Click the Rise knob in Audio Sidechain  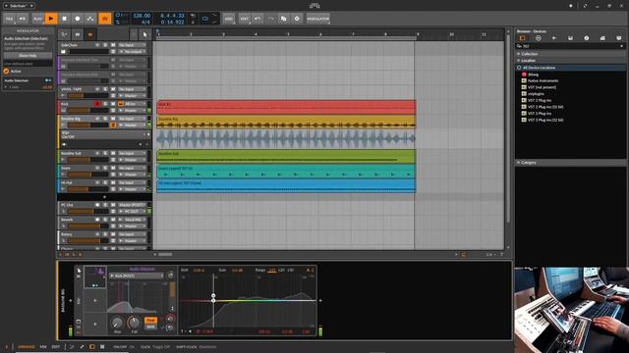(x=117, y=323)
